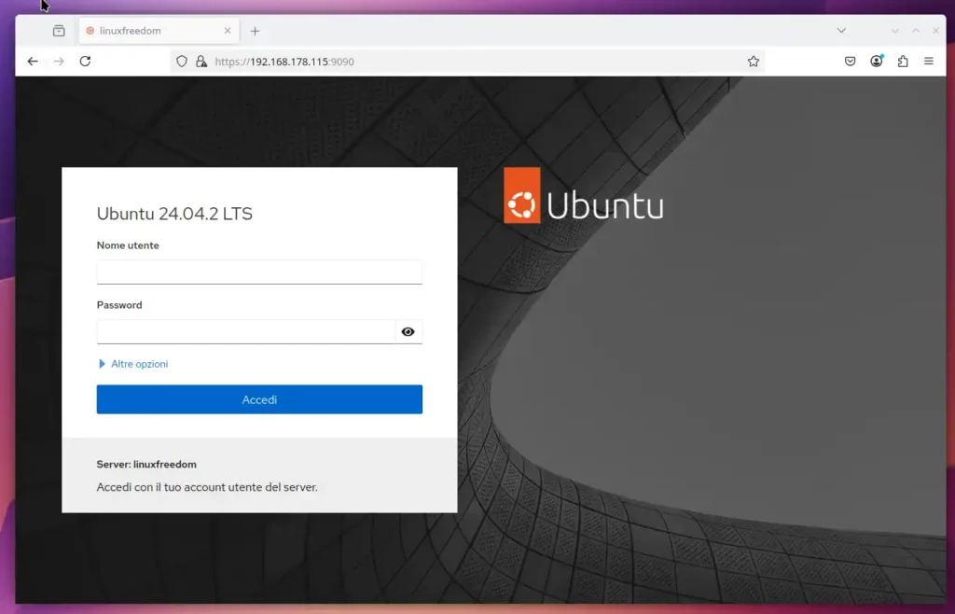Bookmark this page with the star icon
The image size is (955, 614).
coord(754,62)
